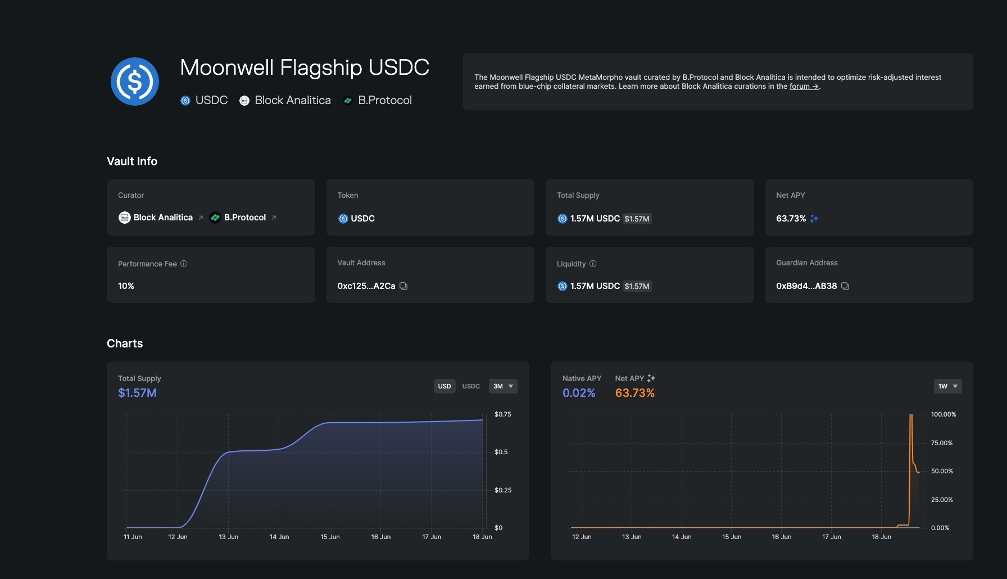Click the orange 63.73% Net APY chart value

[635, 393]
